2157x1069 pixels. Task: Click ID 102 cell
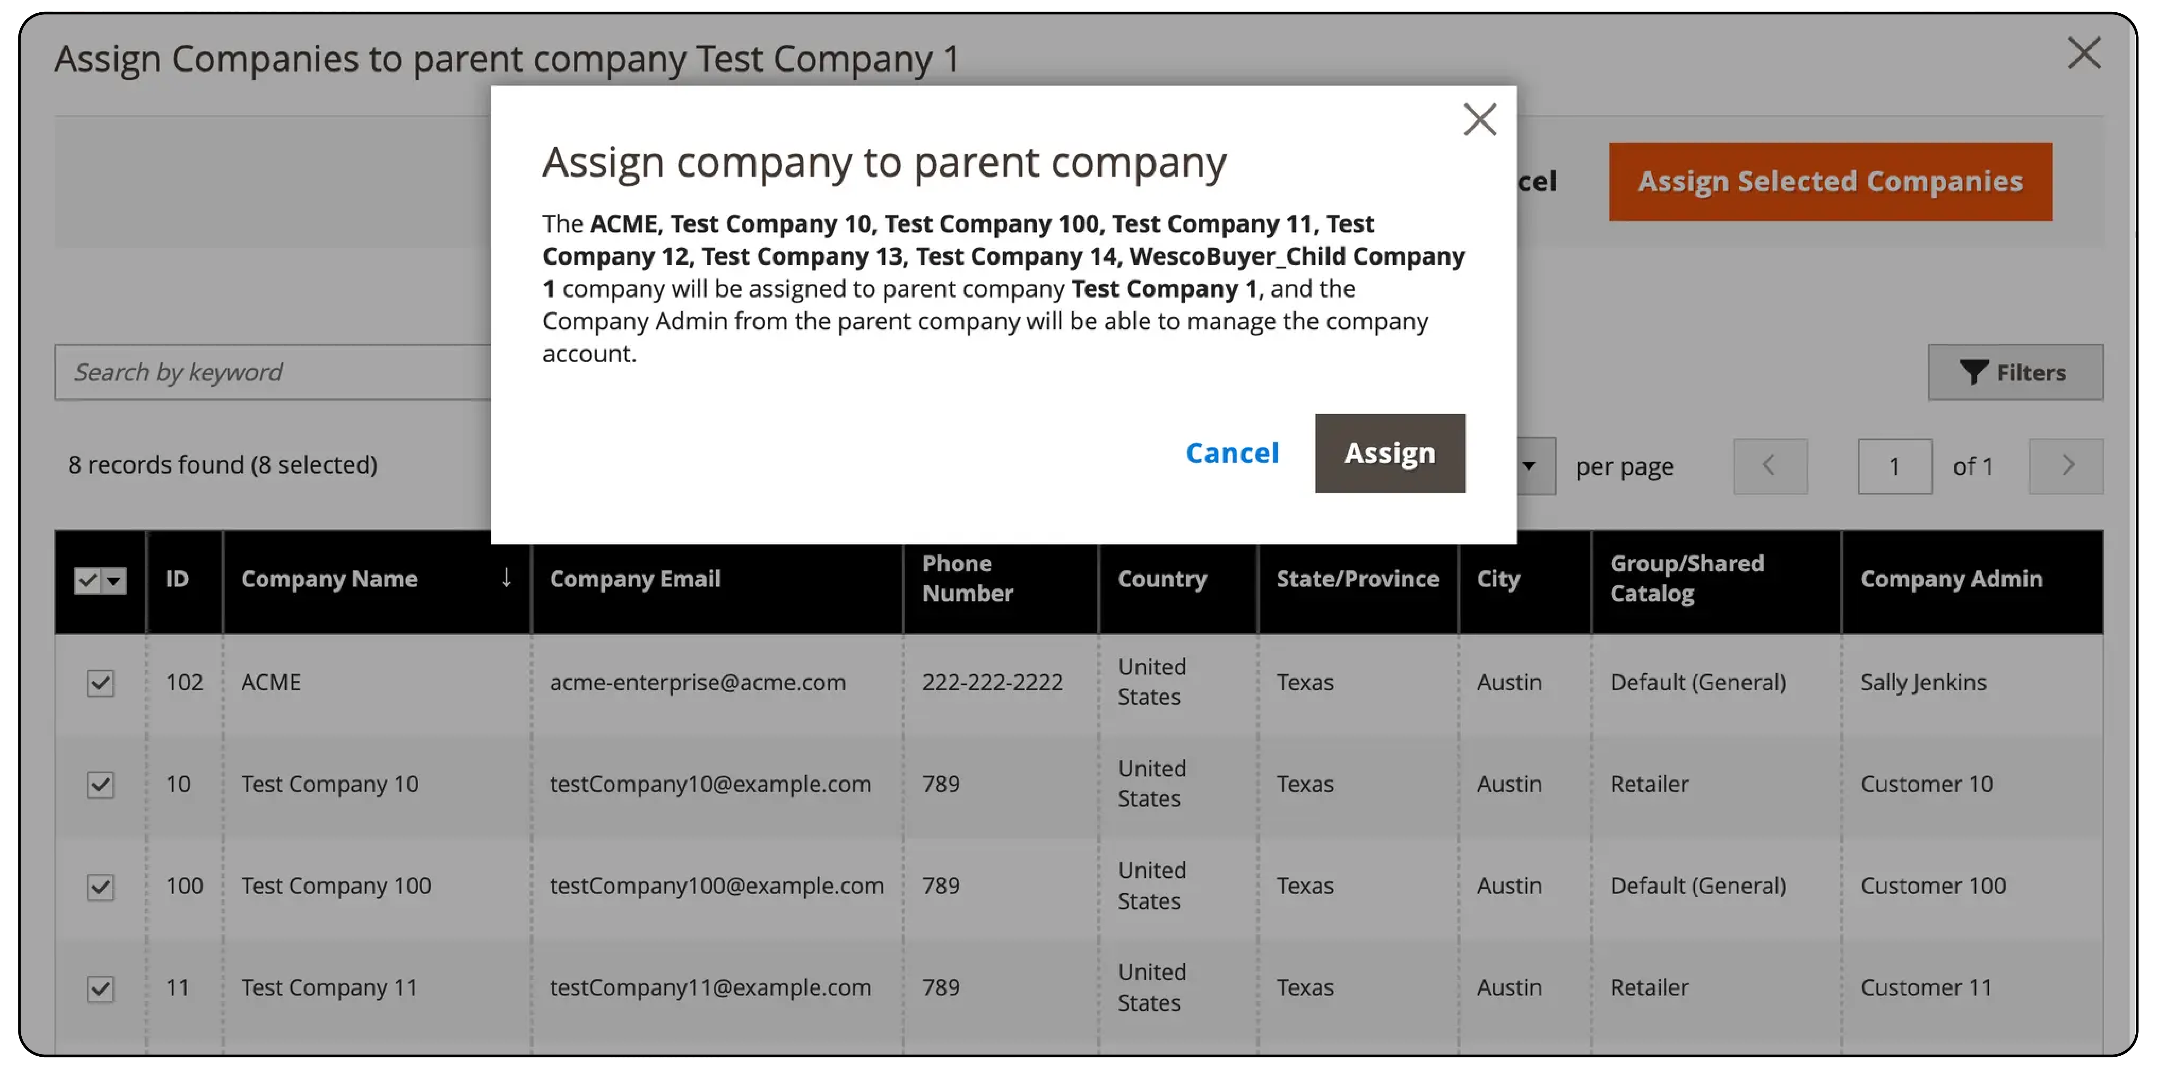tap(184, 682)
